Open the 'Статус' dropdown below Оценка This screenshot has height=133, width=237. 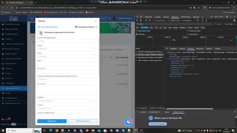click(67, 108)
